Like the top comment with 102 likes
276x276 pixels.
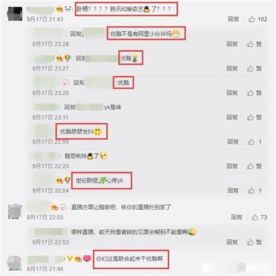[x=252, y=19]
